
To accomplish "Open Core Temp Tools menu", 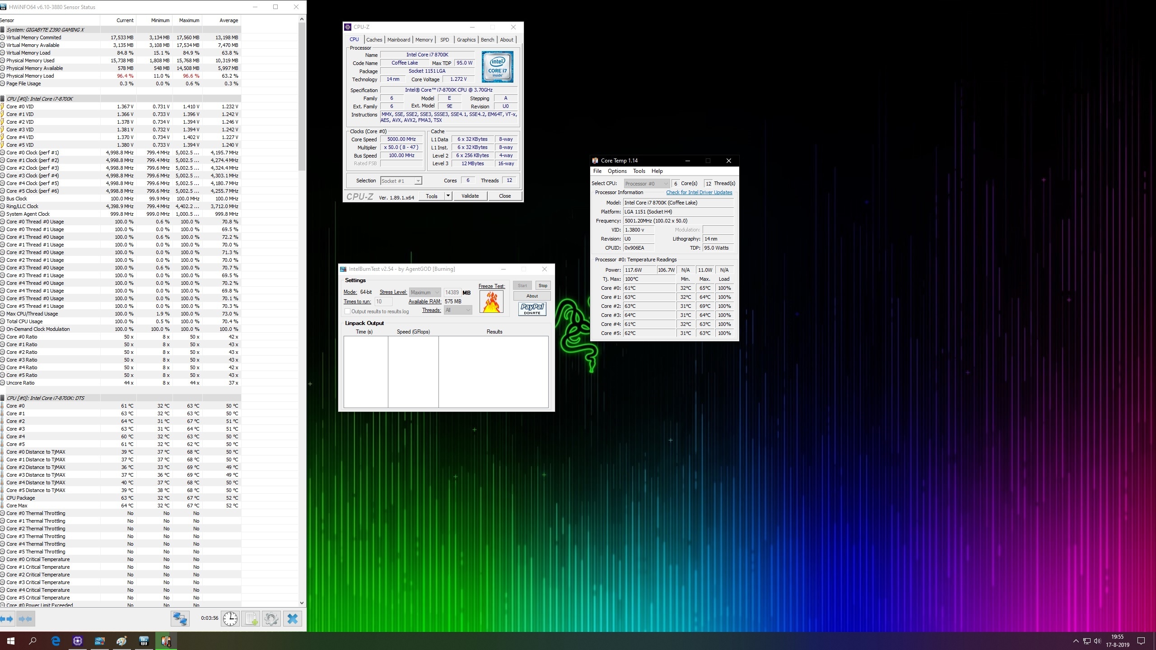I will 639,171.
